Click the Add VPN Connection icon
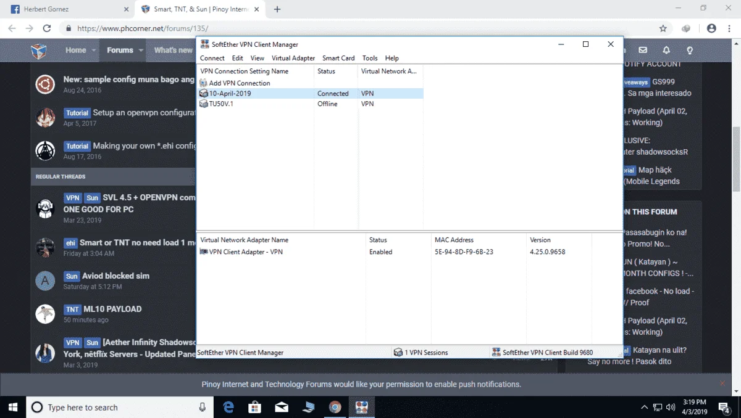The image size is (741, 418). (x=204, y=83)
